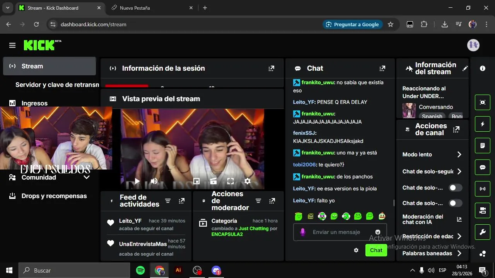Open the profile avatar in Kick header

(473, 45)
